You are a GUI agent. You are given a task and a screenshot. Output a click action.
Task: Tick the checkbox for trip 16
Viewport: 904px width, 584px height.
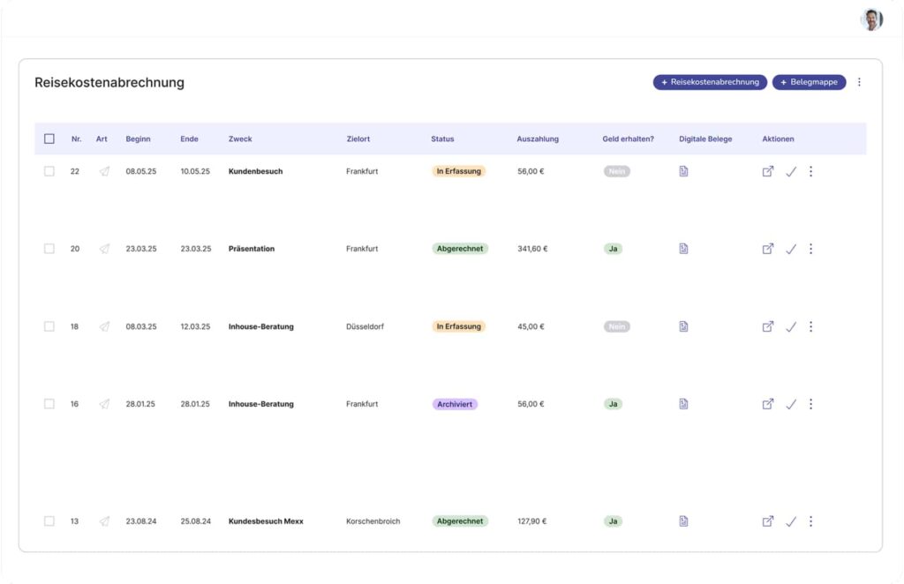[x=49, y=404]
